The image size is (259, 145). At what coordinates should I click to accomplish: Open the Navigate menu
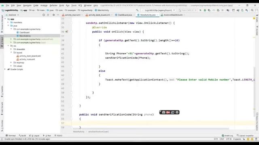point(27,5)
